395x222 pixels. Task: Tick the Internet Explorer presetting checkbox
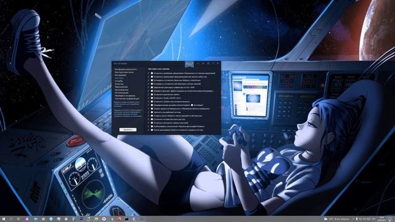coord(152,105)
